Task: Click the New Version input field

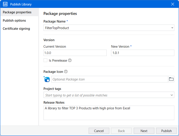Action: (x=143, y=53)
